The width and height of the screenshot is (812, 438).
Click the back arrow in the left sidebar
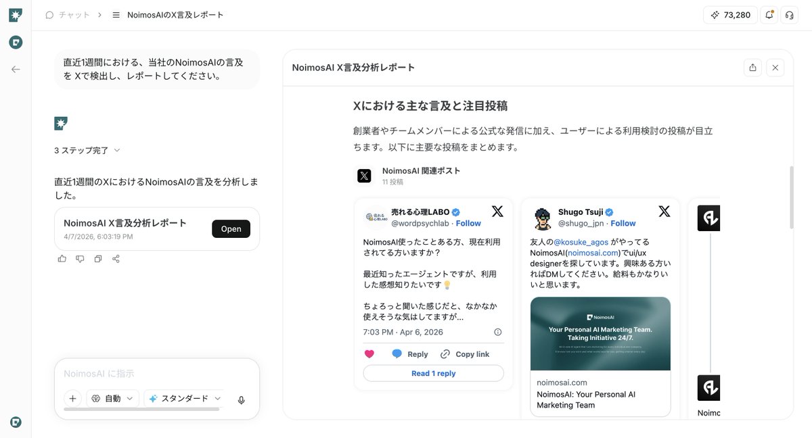[x=16, y=69]
